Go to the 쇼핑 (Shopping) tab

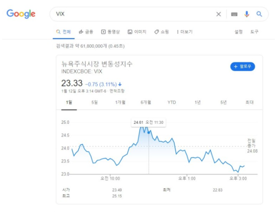[161, 32]
